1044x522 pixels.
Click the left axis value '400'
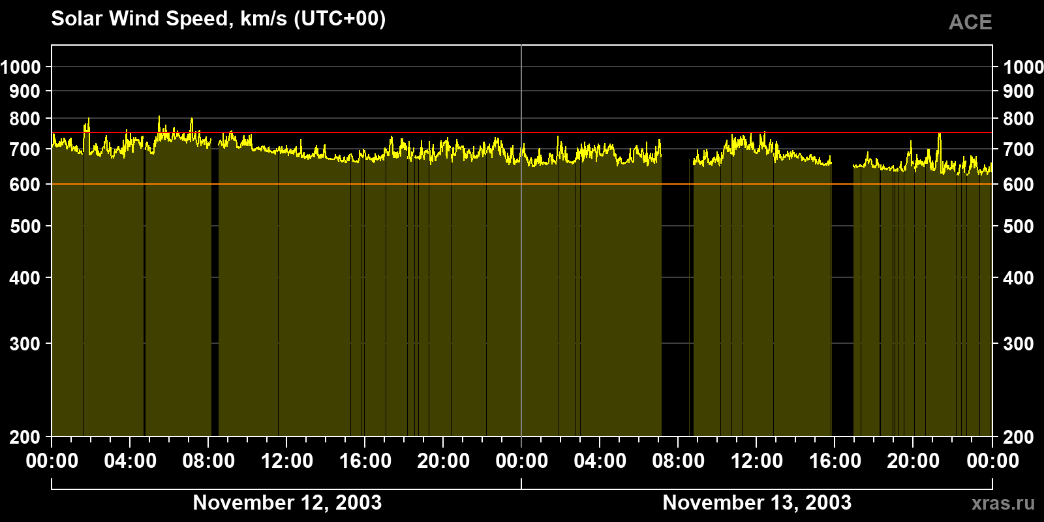(25, 278)
